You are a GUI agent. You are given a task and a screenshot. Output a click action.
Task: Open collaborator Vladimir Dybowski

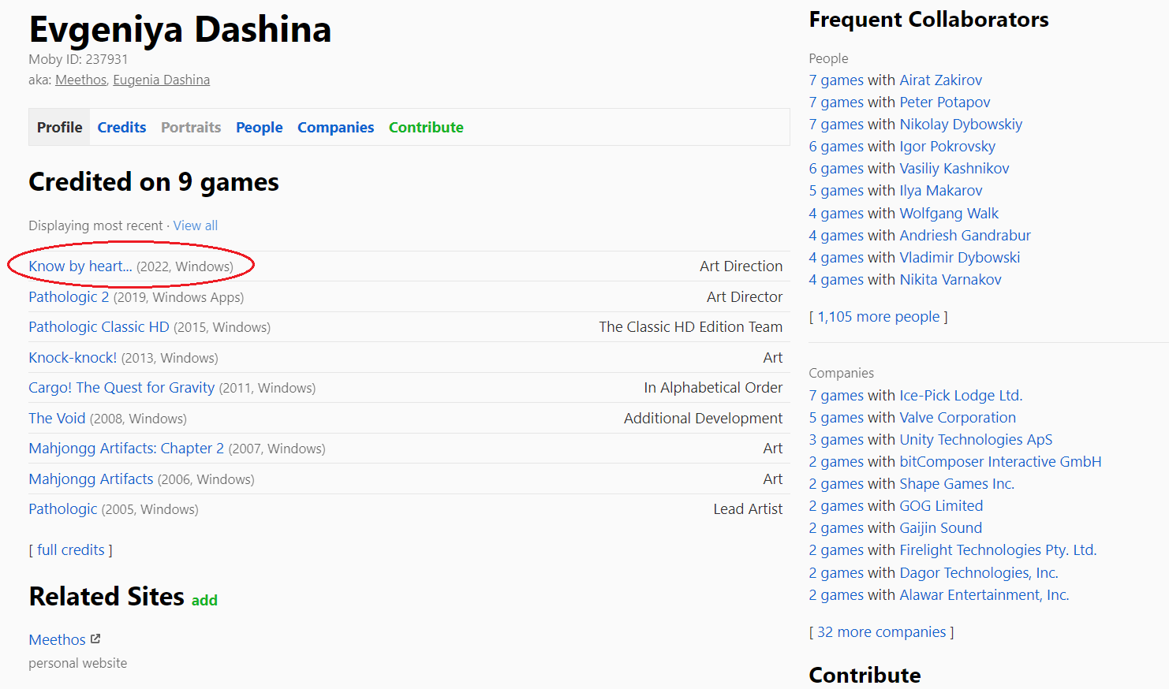[x=960, y=258]
